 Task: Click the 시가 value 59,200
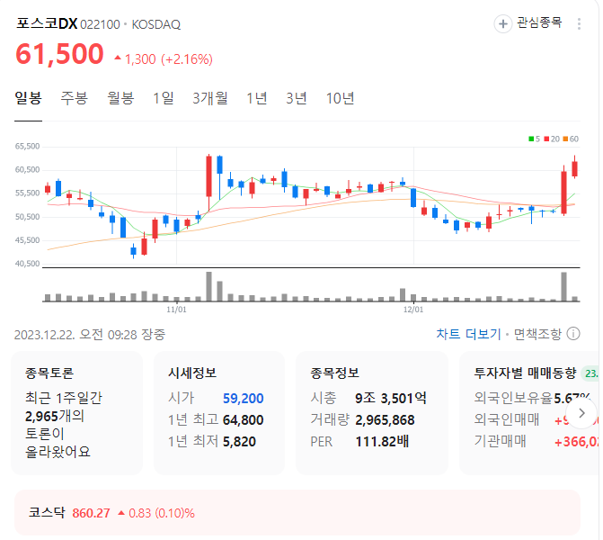[x=243, y=399]
